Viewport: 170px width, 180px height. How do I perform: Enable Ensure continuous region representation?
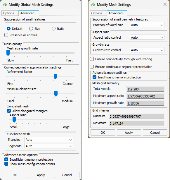[92, 67]
